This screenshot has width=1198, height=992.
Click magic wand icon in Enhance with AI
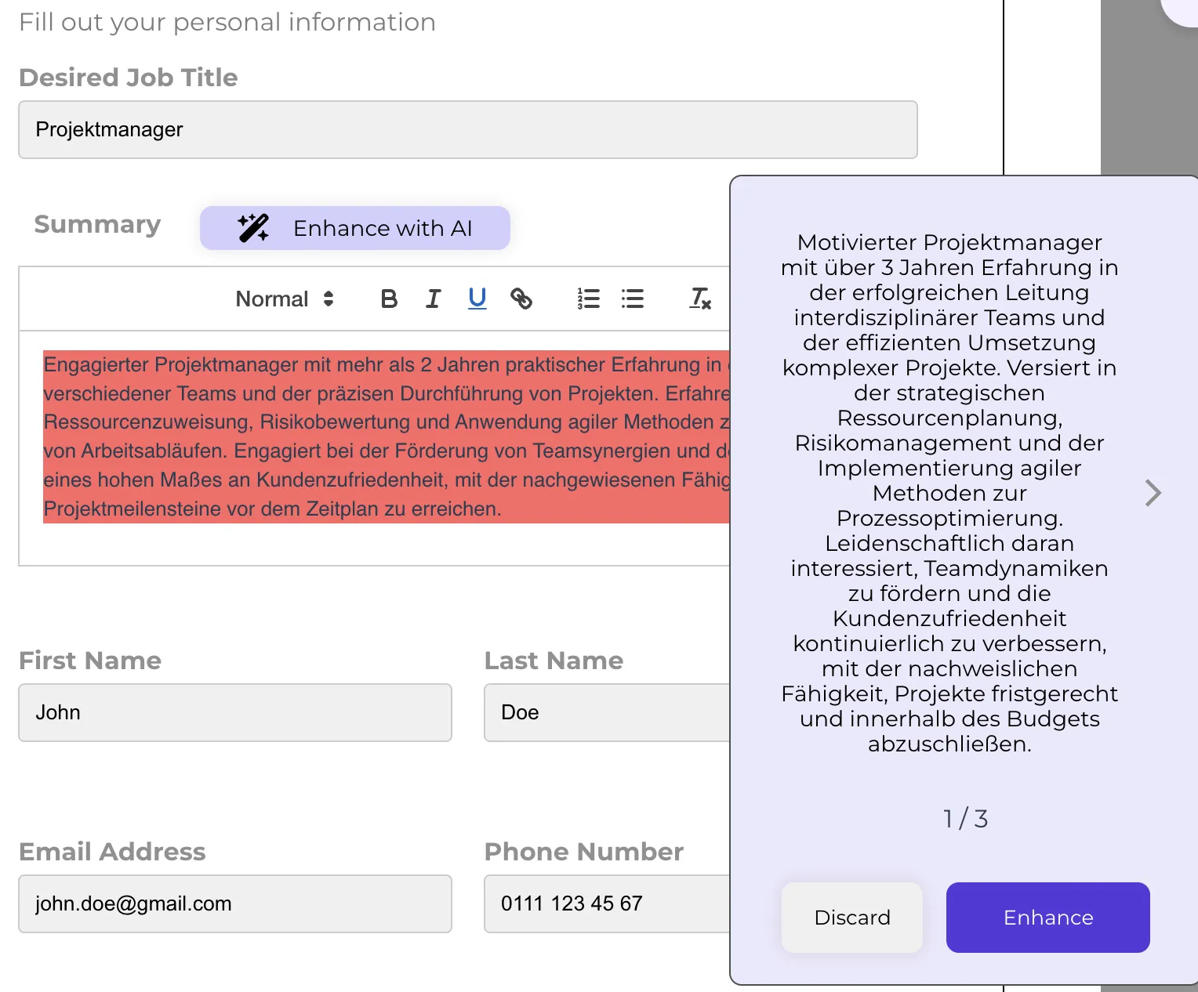[x=253, y=228]
